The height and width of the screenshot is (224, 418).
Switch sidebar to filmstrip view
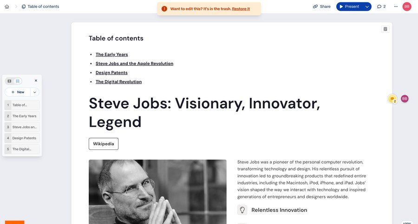9,81
